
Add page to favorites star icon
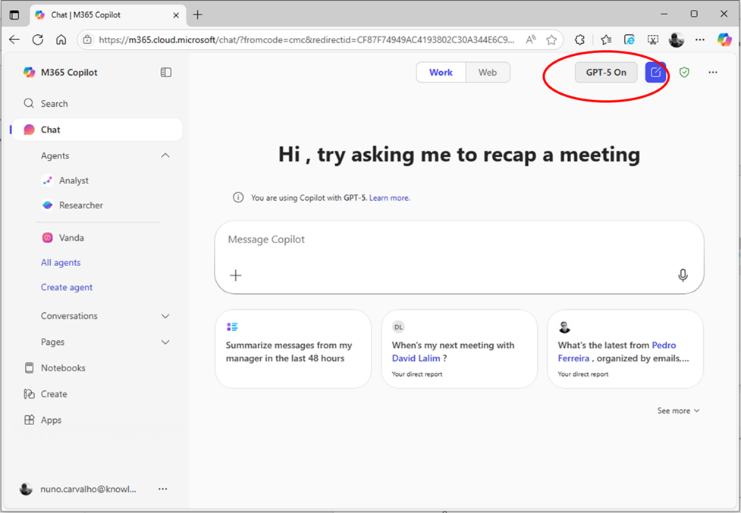click(551, 40)
